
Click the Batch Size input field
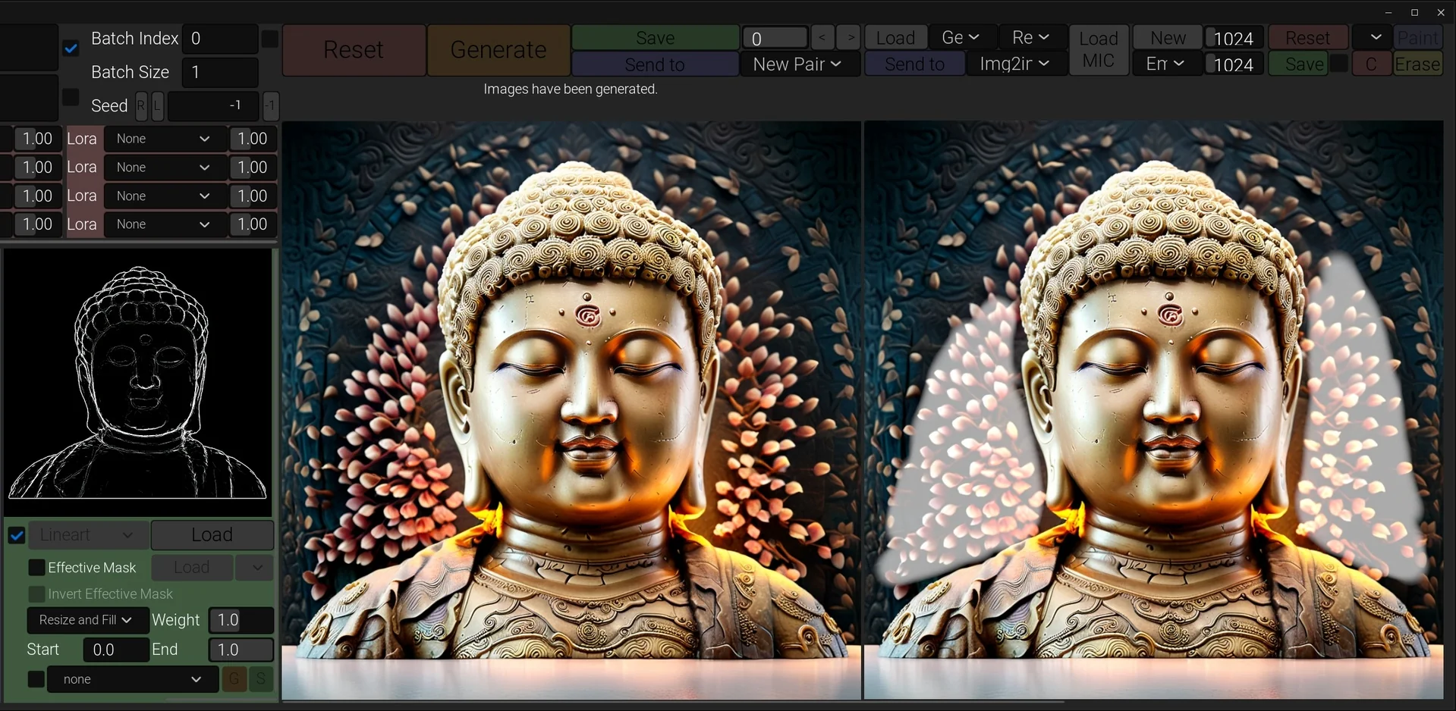coord(220,73)
